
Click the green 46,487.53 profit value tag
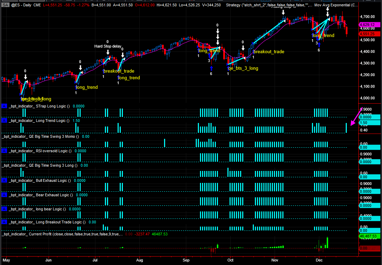click(369, 236)
